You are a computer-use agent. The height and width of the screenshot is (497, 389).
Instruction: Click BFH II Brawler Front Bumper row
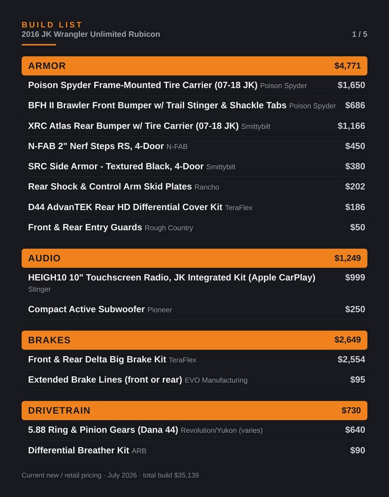(194, 106)
